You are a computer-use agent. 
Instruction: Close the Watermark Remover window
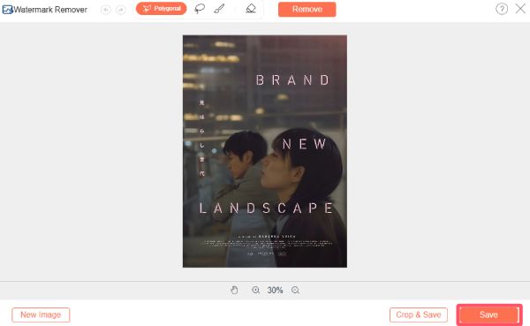coord(520,9)
